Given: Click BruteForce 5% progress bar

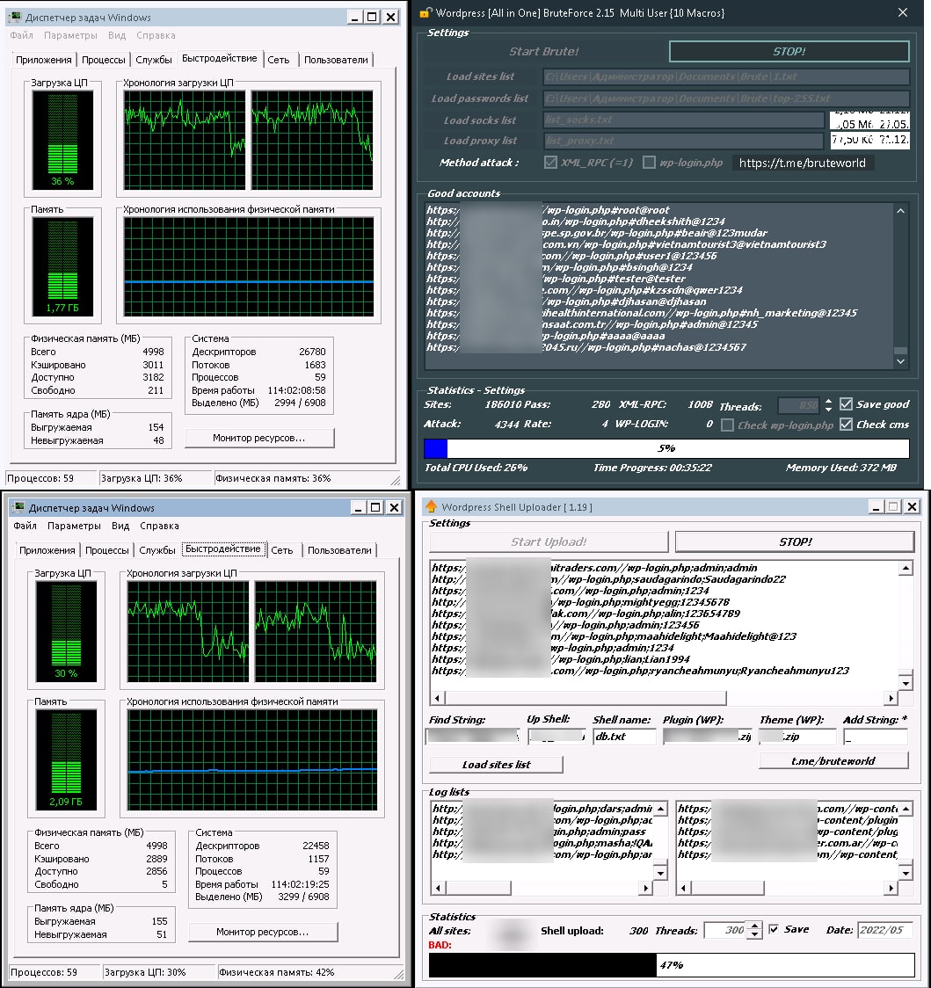Looking at the screenshot, I should click(x=666, y=448).
